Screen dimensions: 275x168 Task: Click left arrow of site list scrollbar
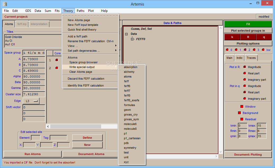(48, 126)
